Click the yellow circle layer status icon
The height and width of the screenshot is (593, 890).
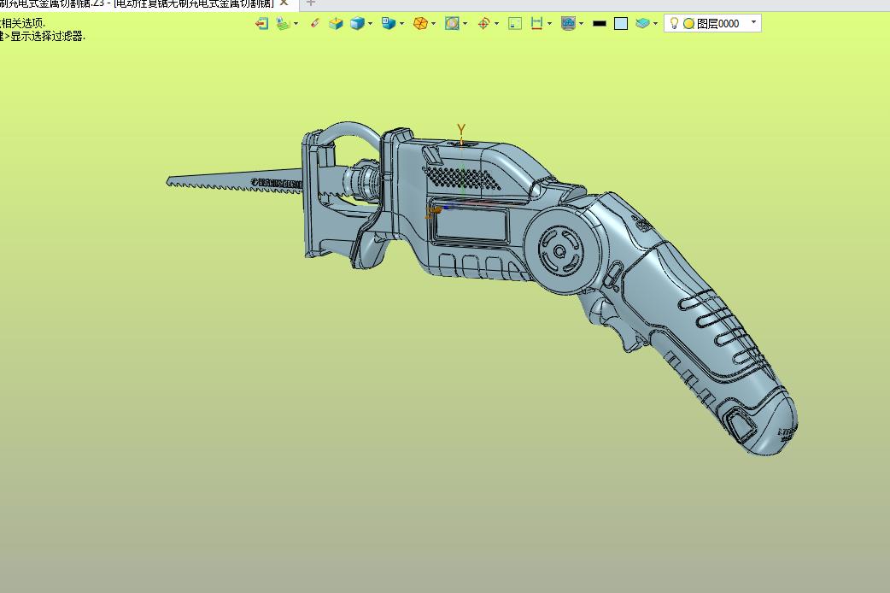(688, 24)
